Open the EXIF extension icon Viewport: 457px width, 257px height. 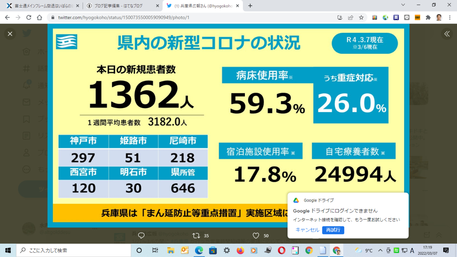[417, 18]
